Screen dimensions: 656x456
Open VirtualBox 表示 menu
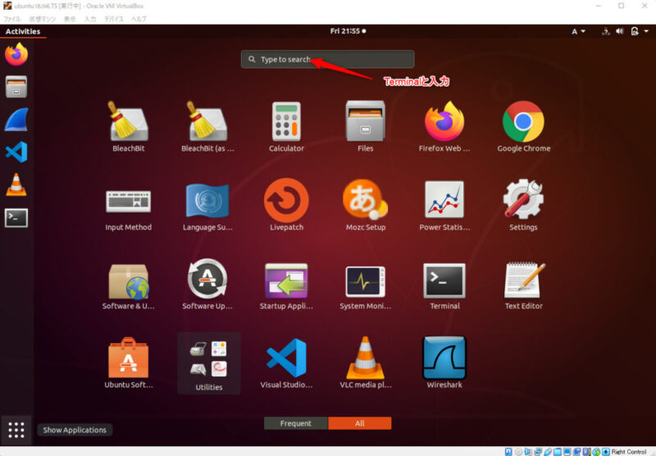point(70,19)
